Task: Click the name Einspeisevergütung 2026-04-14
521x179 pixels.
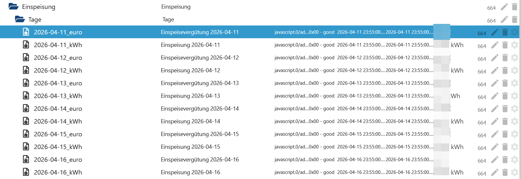Action: [200, 109]
